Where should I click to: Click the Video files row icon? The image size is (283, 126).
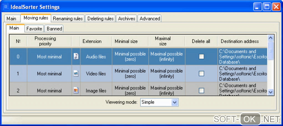(76, 73)
